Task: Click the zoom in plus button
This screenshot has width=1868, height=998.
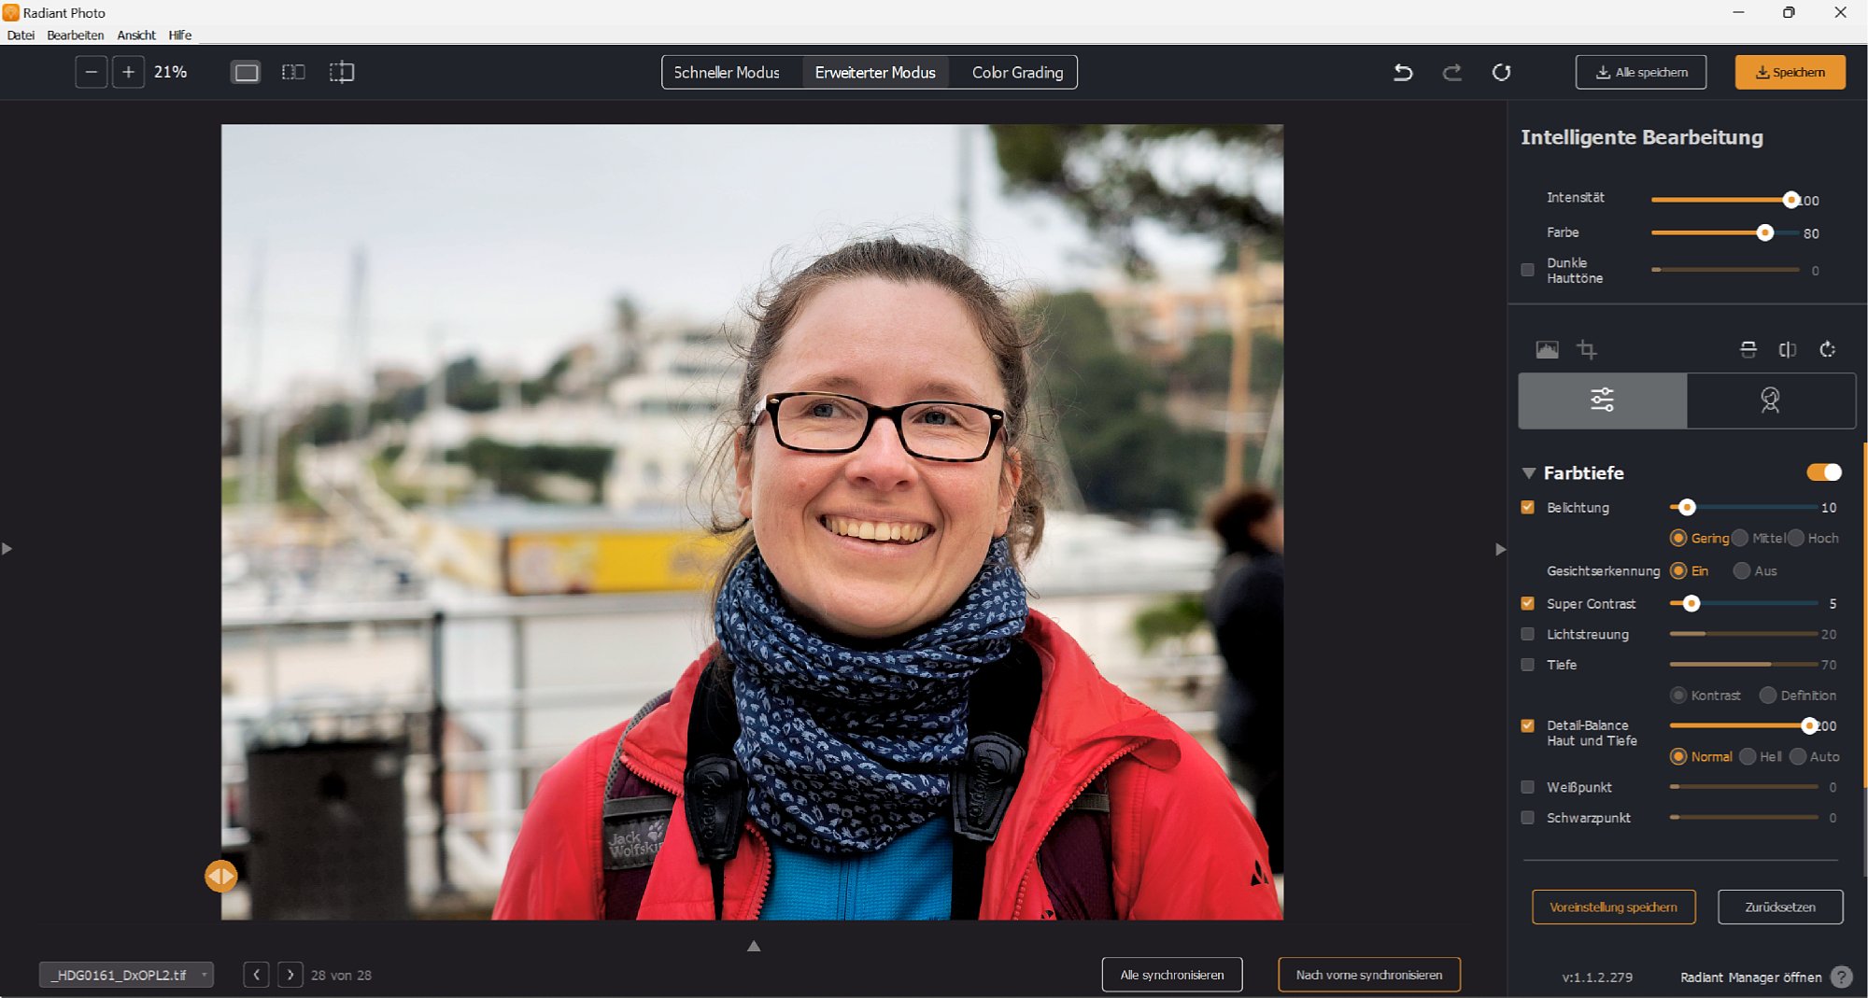Action: (x=128, y=72)
